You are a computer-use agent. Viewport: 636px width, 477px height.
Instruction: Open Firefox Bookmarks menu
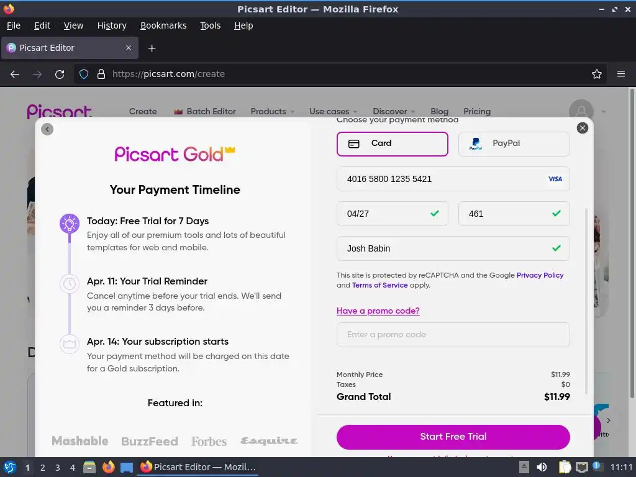point(163,25)
